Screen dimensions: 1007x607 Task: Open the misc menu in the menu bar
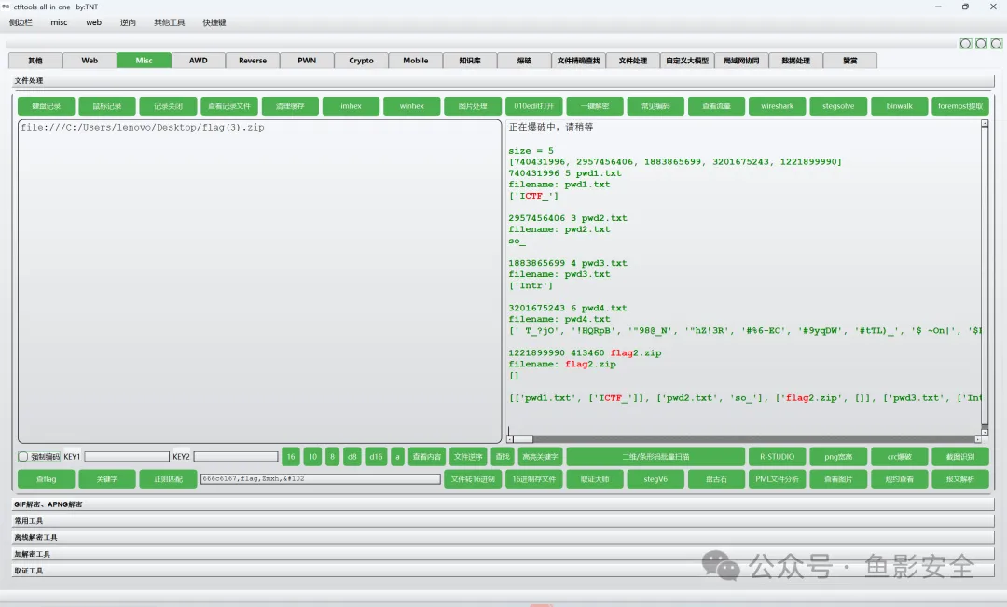point(59,22)
